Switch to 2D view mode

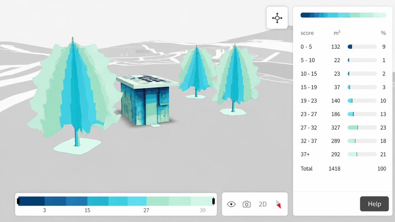point(262,204)
